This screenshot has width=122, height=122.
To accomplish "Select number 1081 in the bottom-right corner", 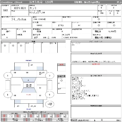I will (118, 120).
